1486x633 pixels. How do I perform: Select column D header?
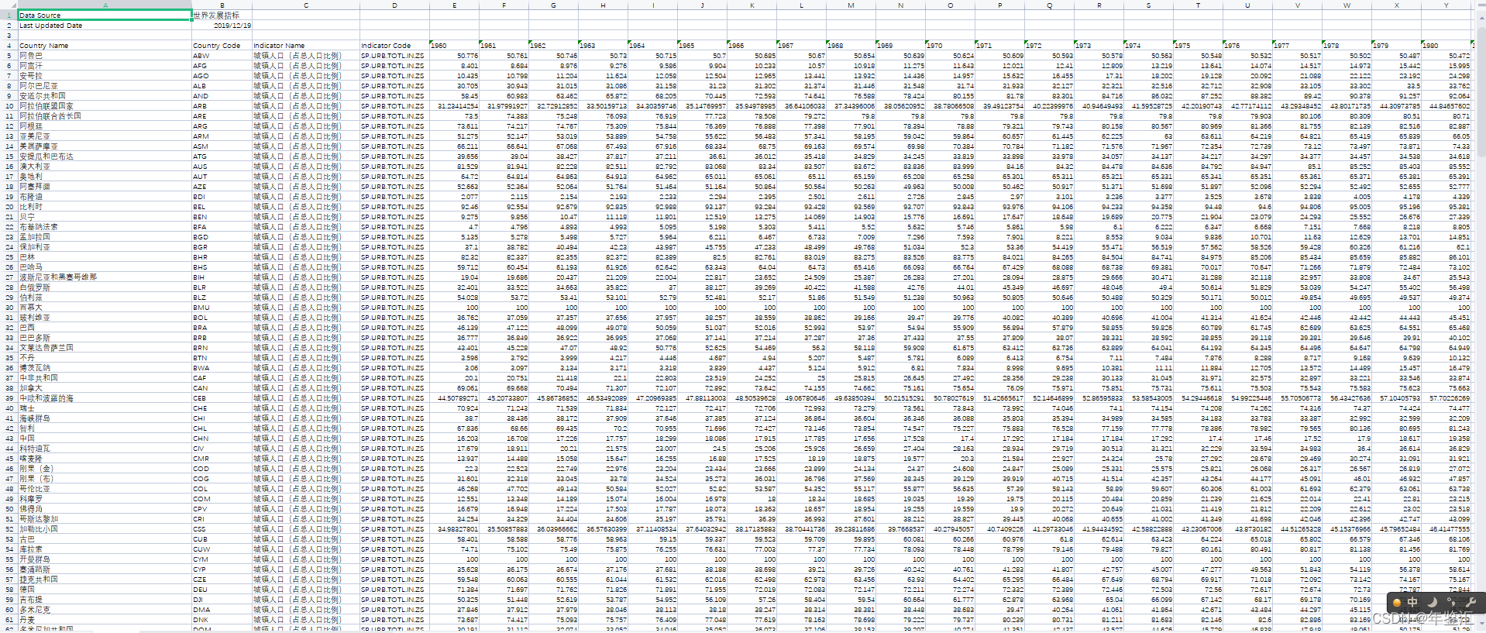pyautogui.click(x=394, y=5)
